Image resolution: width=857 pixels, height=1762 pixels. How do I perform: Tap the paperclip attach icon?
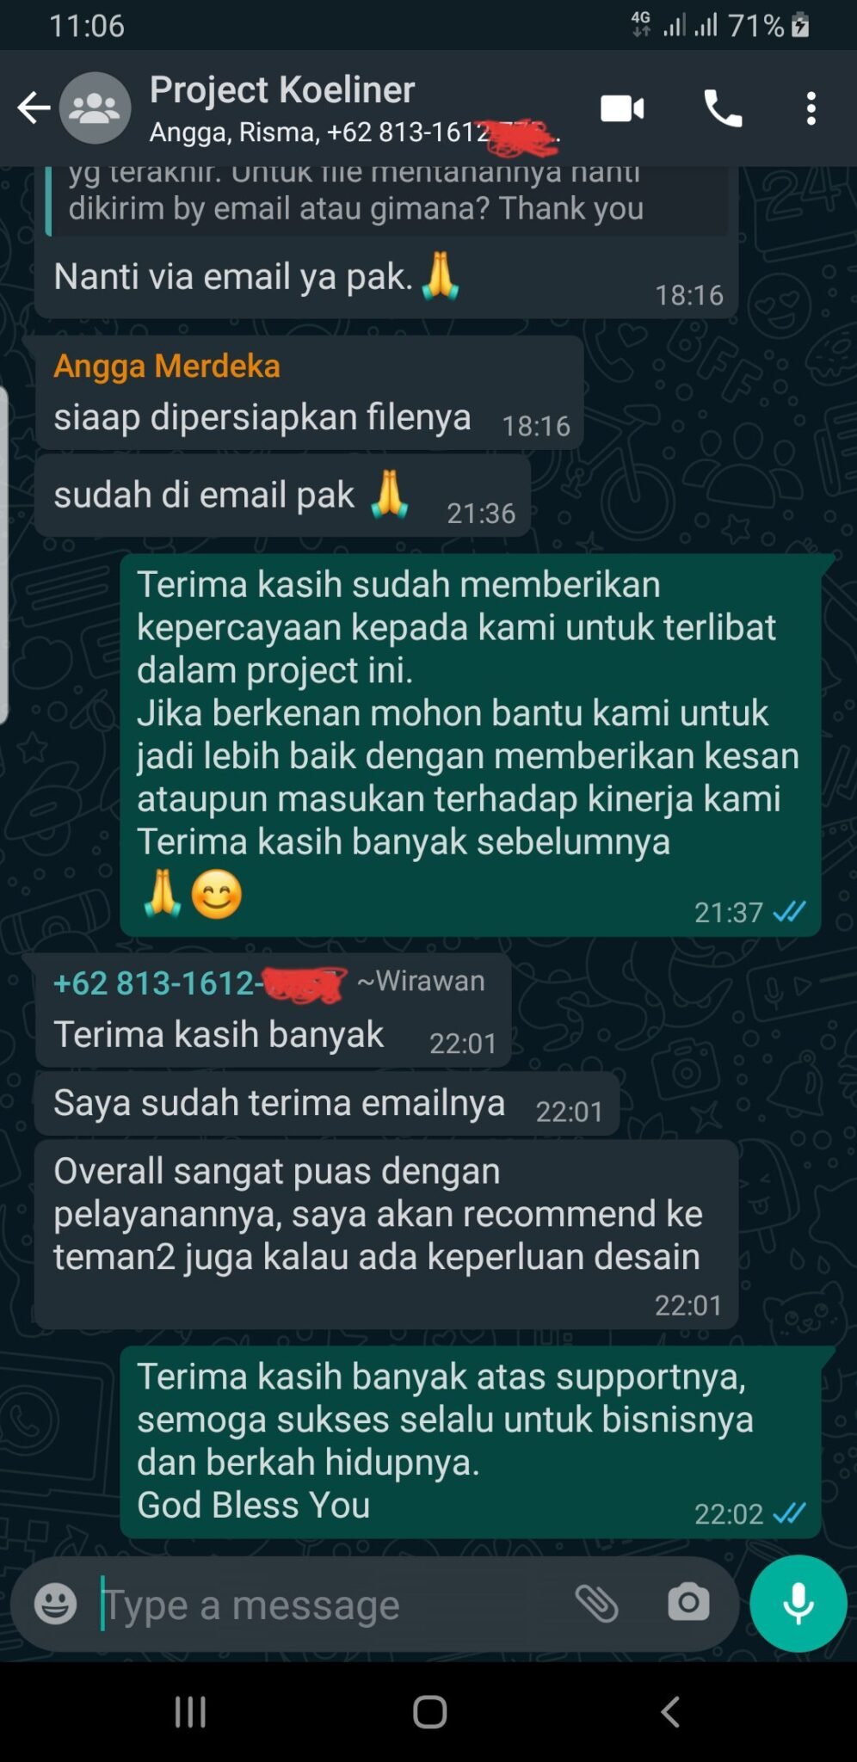point(597,1603)
